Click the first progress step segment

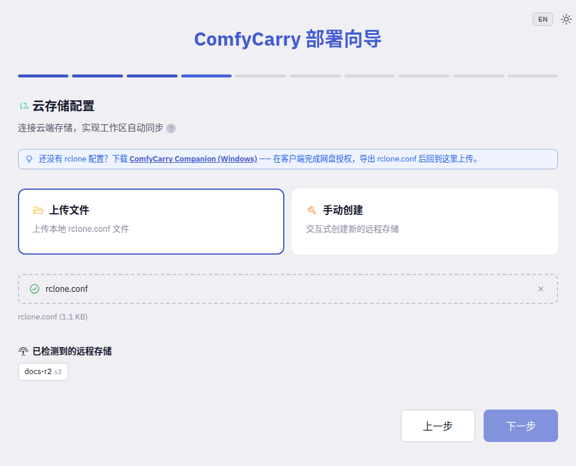pos(43,76)
